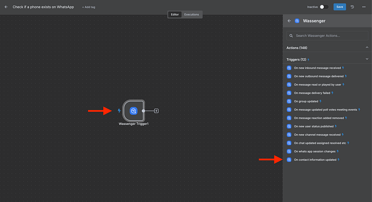Click icon beside On group updated trigger
372x202 pixels.
(x=289, y=101)
